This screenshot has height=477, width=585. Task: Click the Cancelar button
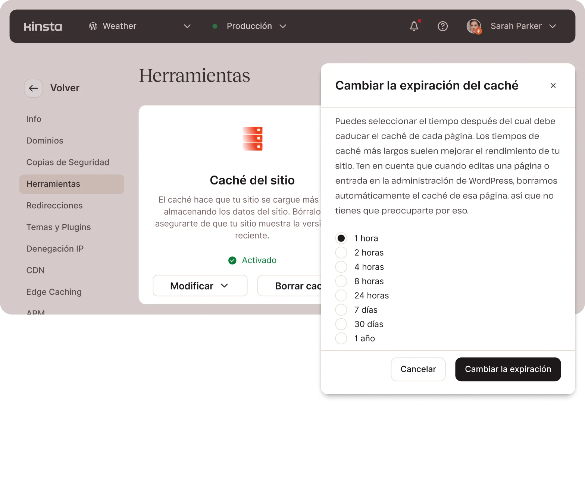[418, 369]
